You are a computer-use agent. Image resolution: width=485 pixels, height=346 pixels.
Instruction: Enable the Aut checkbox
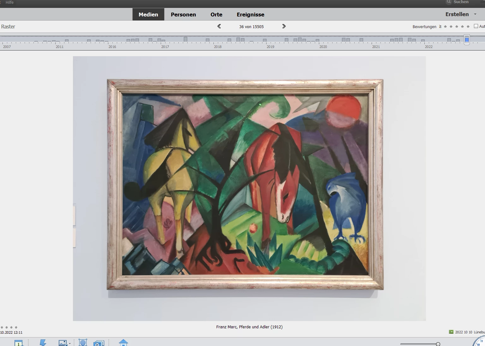pos(476,26)
